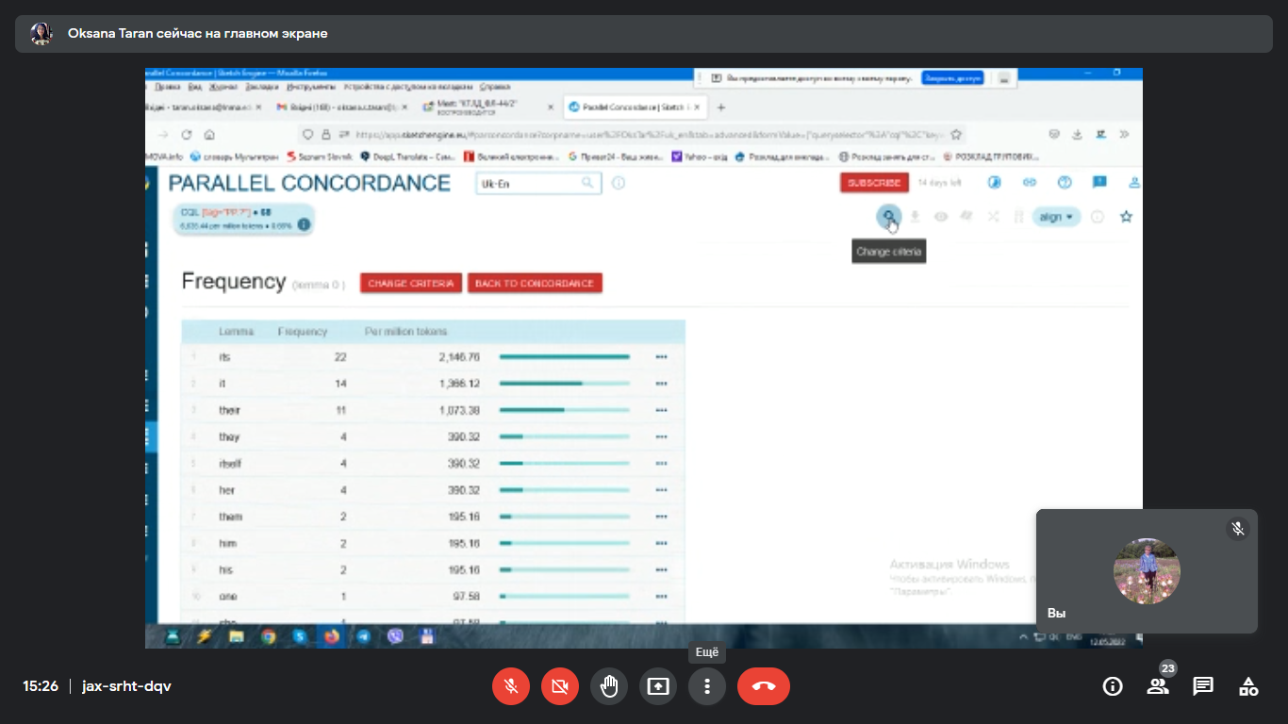Click the Firefox home button
Screen dimensions: 1288x724
[x=209, y=135]
